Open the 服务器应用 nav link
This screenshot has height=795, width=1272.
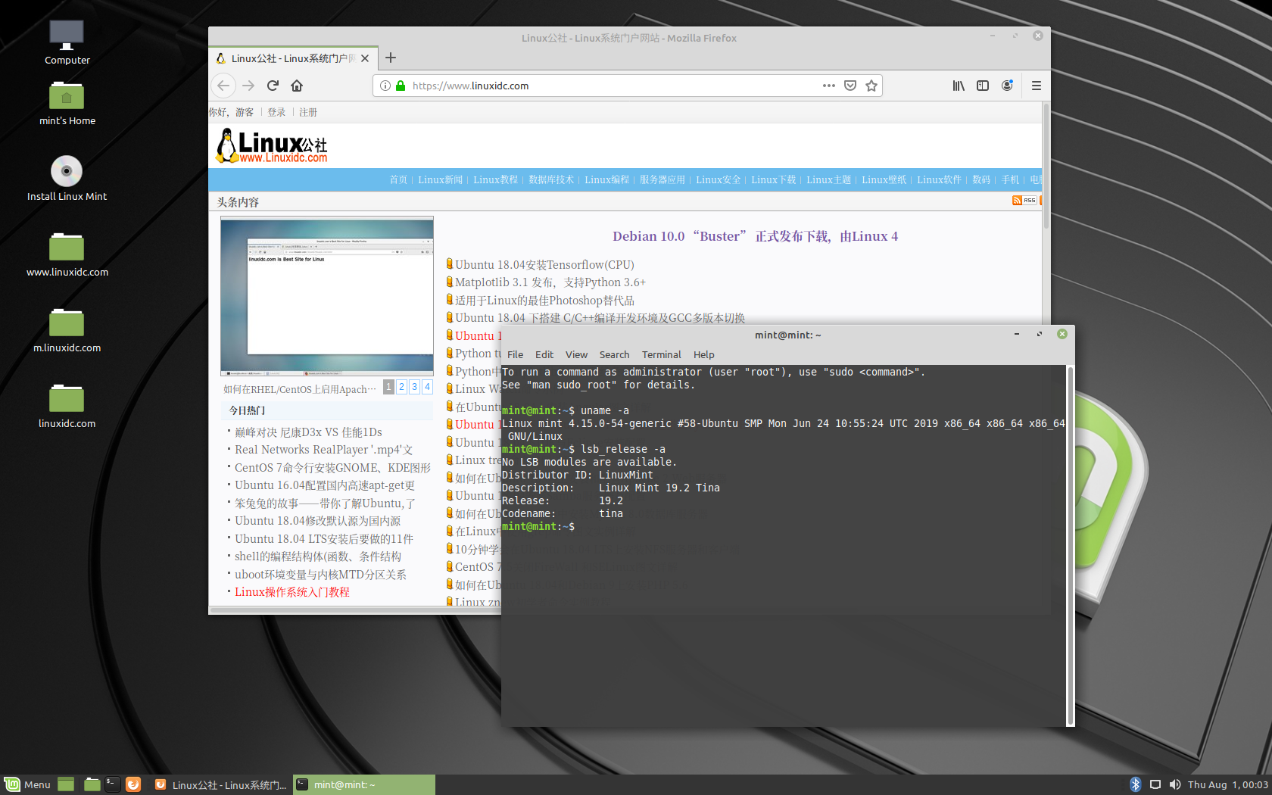click(x=662, y=179)
